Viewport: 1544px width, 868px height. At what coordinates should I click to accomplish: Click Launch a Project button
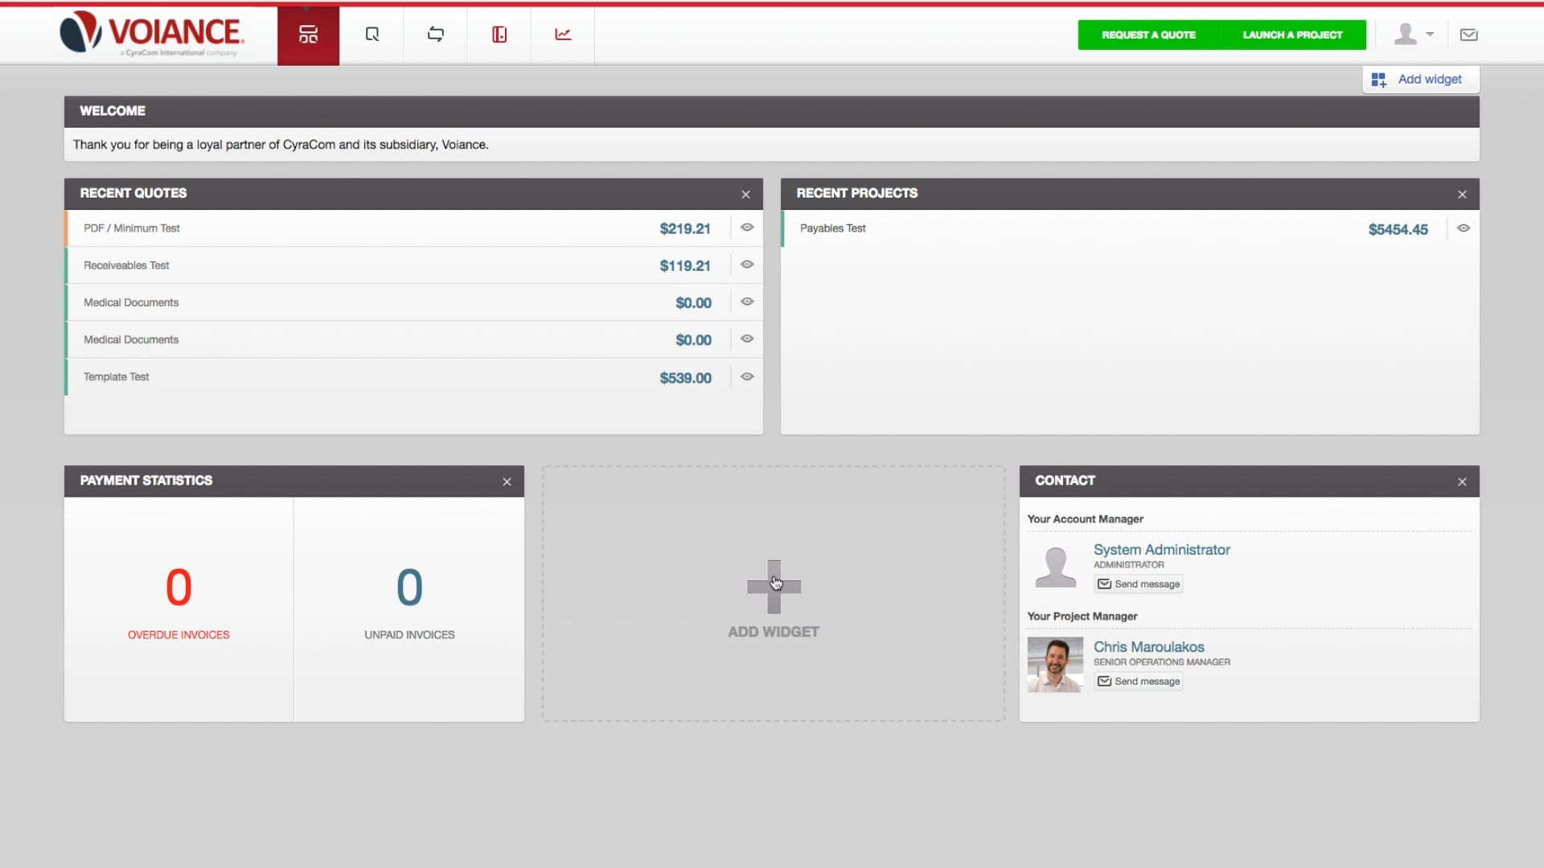(1293, 35)
